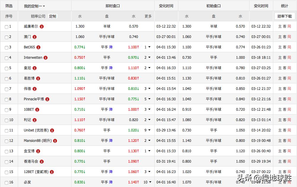Click red 主 icon beside 伟德

34,89
